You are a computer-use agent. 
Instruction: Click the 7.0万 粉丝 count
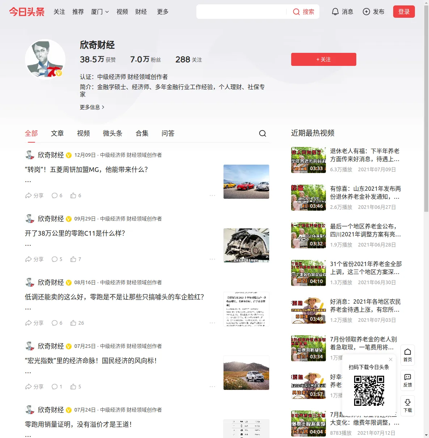146,59
